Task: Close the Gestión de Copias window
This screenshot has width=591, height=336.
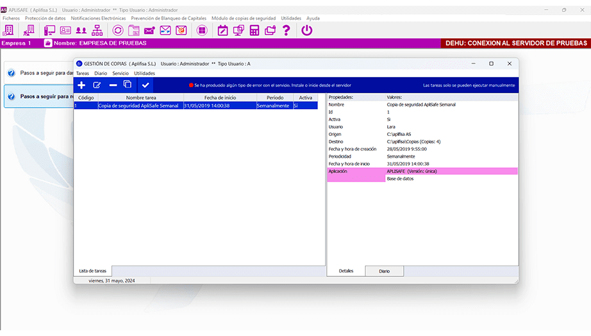Action: click(x=509, y=63)
